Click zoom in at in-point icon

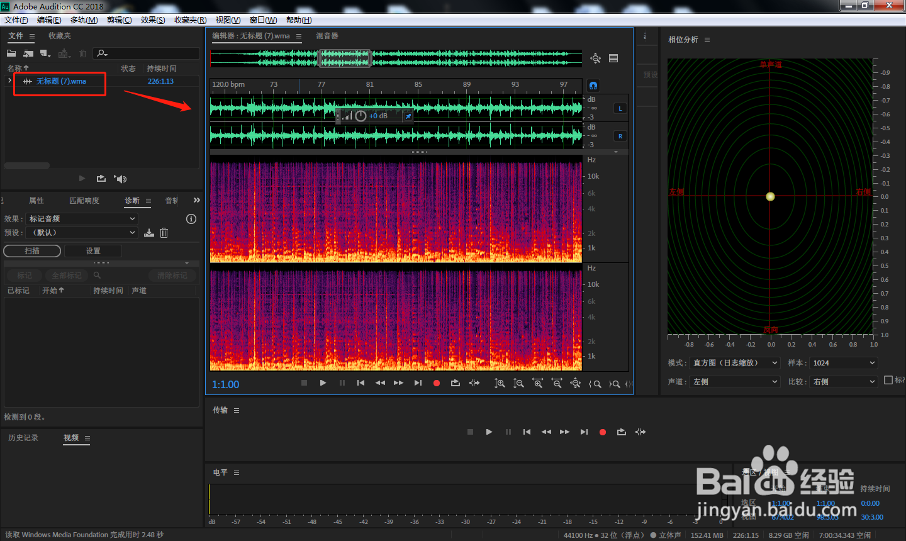(x=595, y=384)
